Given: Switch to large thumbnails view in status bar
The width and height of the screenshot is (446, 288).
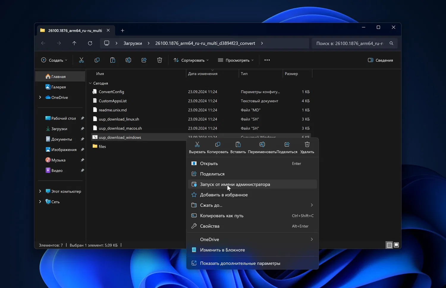Looking at the screenshot, I should (396, 245).
